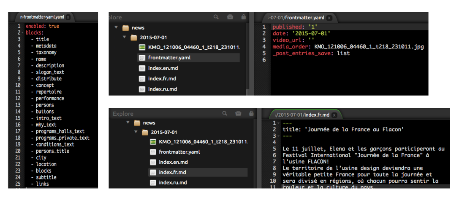Click lock icon in frontmatter.yaml window's explorer
The width and height of the screenshot is (459, 200).
pyautogui.click(x=244, y=17)
